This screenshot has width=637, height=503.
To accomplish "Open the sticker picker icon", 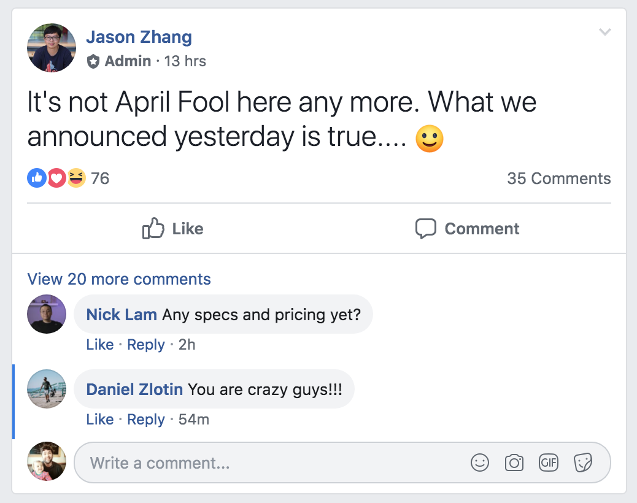I will [583, 463].
